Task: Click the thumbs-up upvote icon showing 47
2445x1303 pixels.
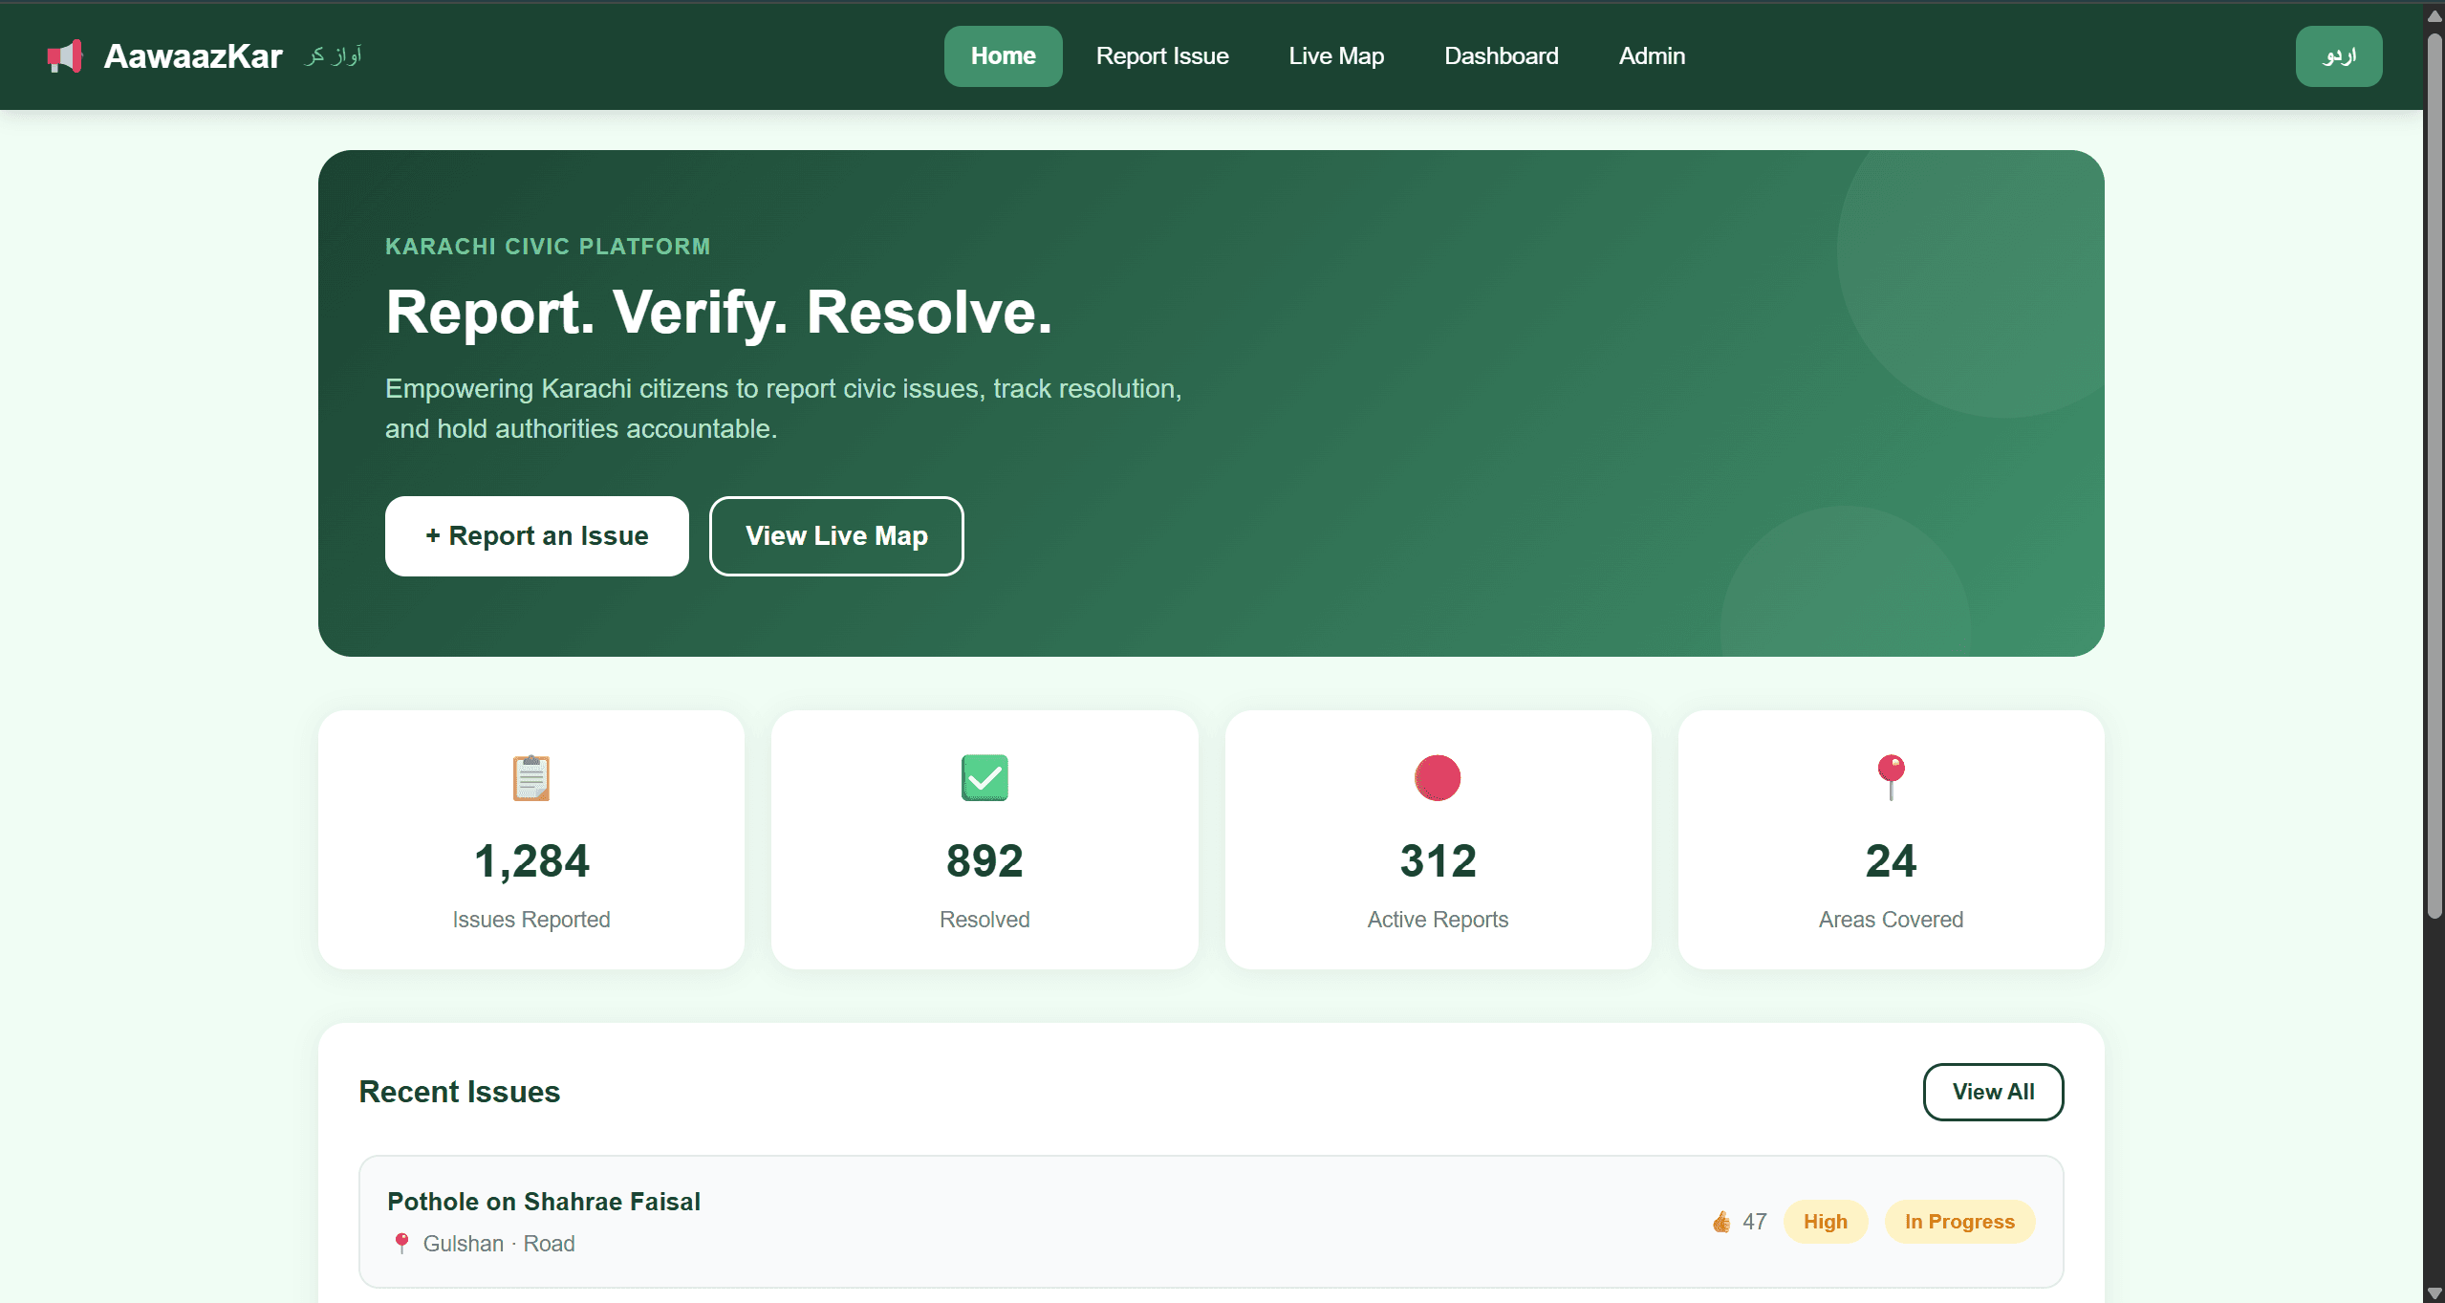Action: 1721,1222
